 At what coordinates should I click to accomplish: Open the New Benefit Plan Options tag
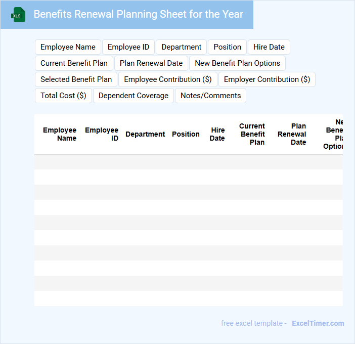[x=237, y=63]
